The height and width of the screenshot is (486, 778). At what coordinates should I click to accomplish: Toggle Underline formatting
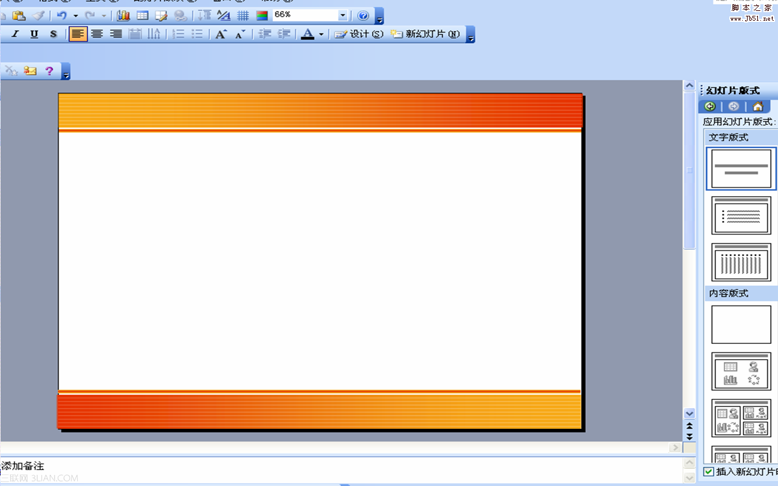coord(34,35)
